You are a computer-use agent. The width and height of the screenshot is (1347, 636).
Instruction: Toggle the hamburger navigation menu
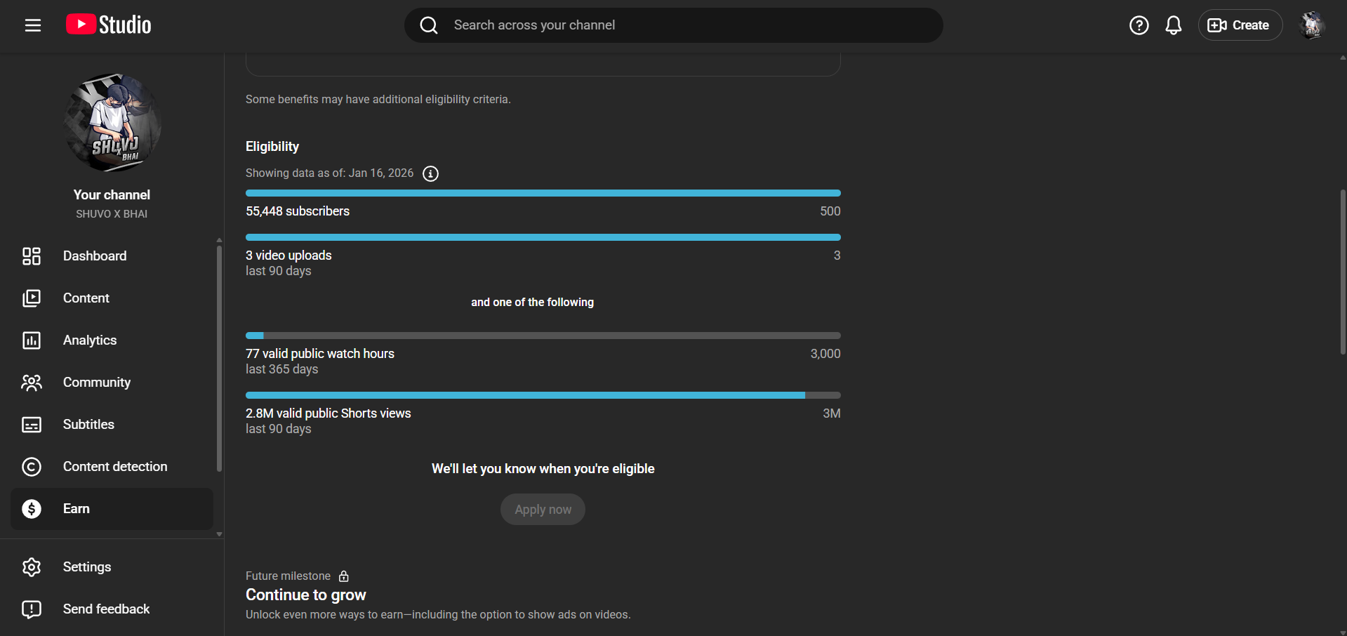coord(33,25)
